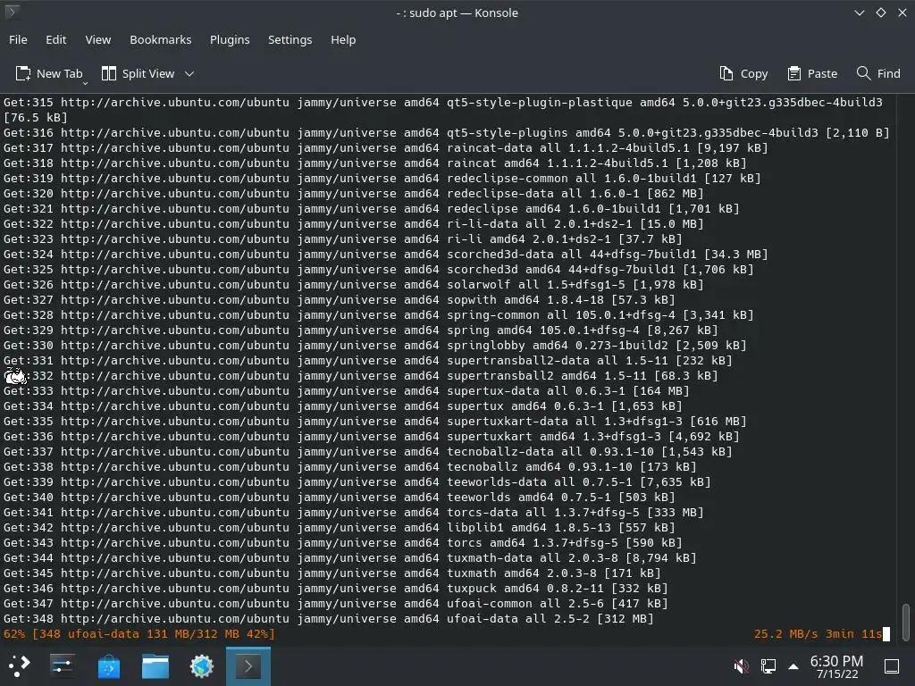Click 'tecnoballz-data' on line Get:337
The image size is (915, 686).
click(x=500, y=451)
